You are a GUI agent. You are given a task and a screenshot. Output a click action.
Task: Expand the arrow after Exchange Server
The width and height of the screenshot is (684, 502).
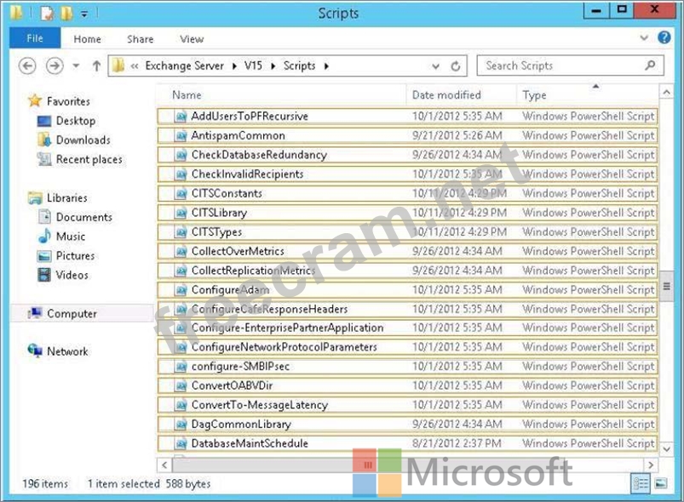[x=235, y=66]
